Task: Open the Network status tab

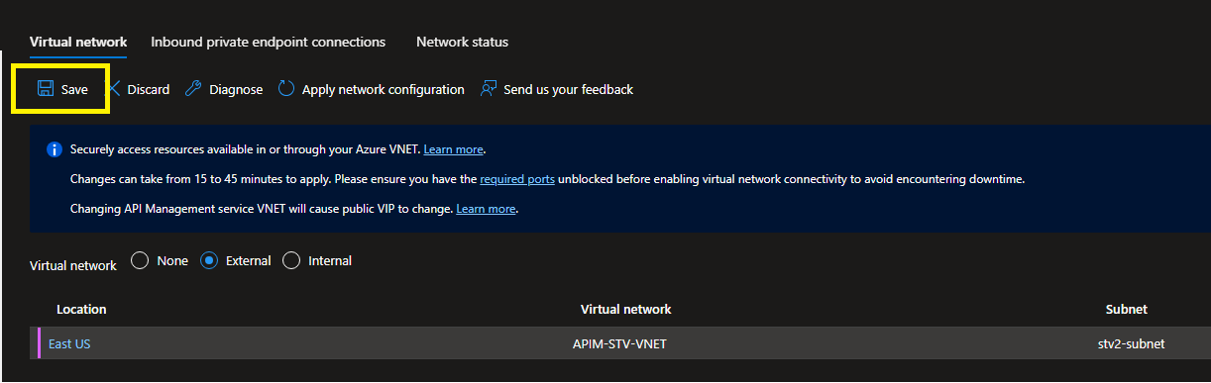Action: pyautogui.click(x=462, y=42)
